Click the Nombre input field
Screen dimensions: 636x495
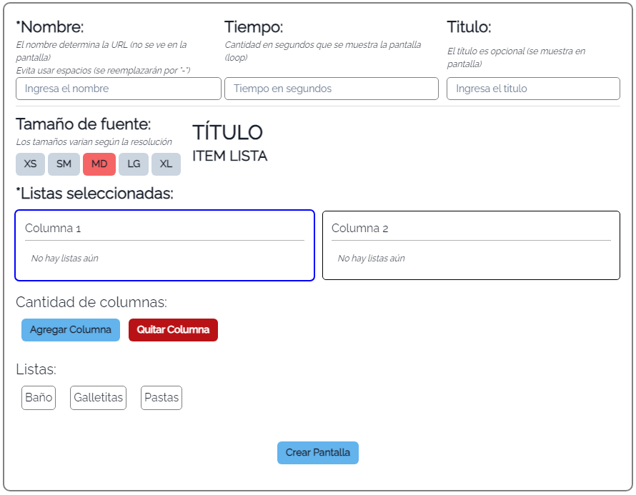[119, 89]
